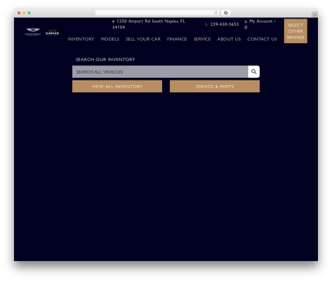332x281 pixels.
Task: Click the browser address bar
Action: click(x=157, y=13)
